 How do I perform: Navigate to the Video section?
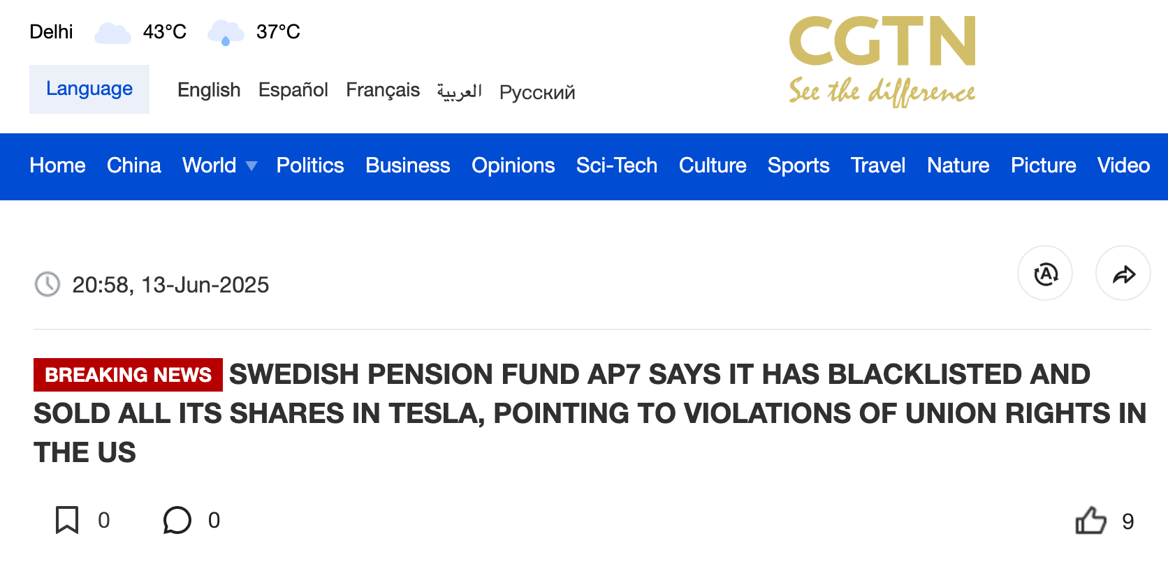pyautogui.click(x=1123, y=165)
